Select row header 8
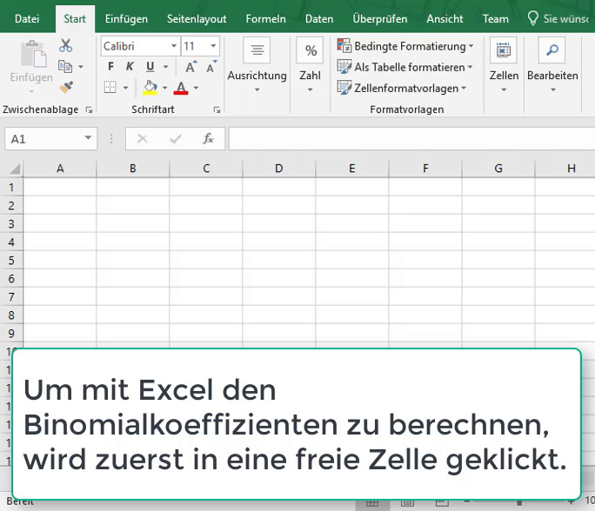The width and height of the screenshot is (595, 511). (11, 315)
